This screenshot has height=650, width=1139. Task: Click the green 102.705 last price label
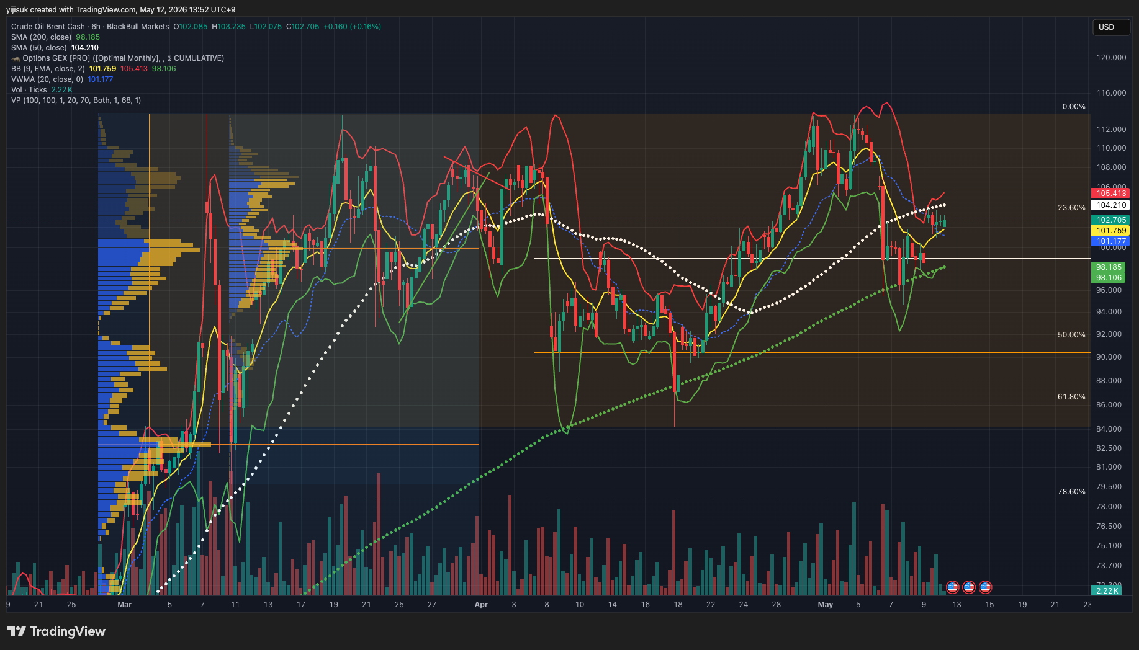tap(1110, 220)
